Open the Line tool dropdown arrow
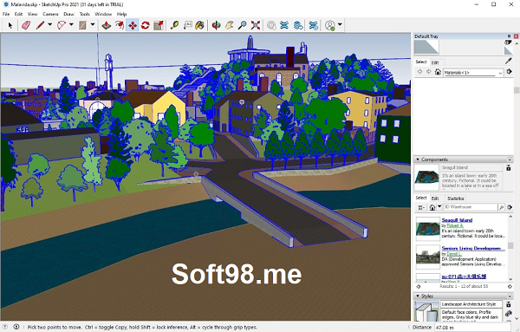 (49, 24)
